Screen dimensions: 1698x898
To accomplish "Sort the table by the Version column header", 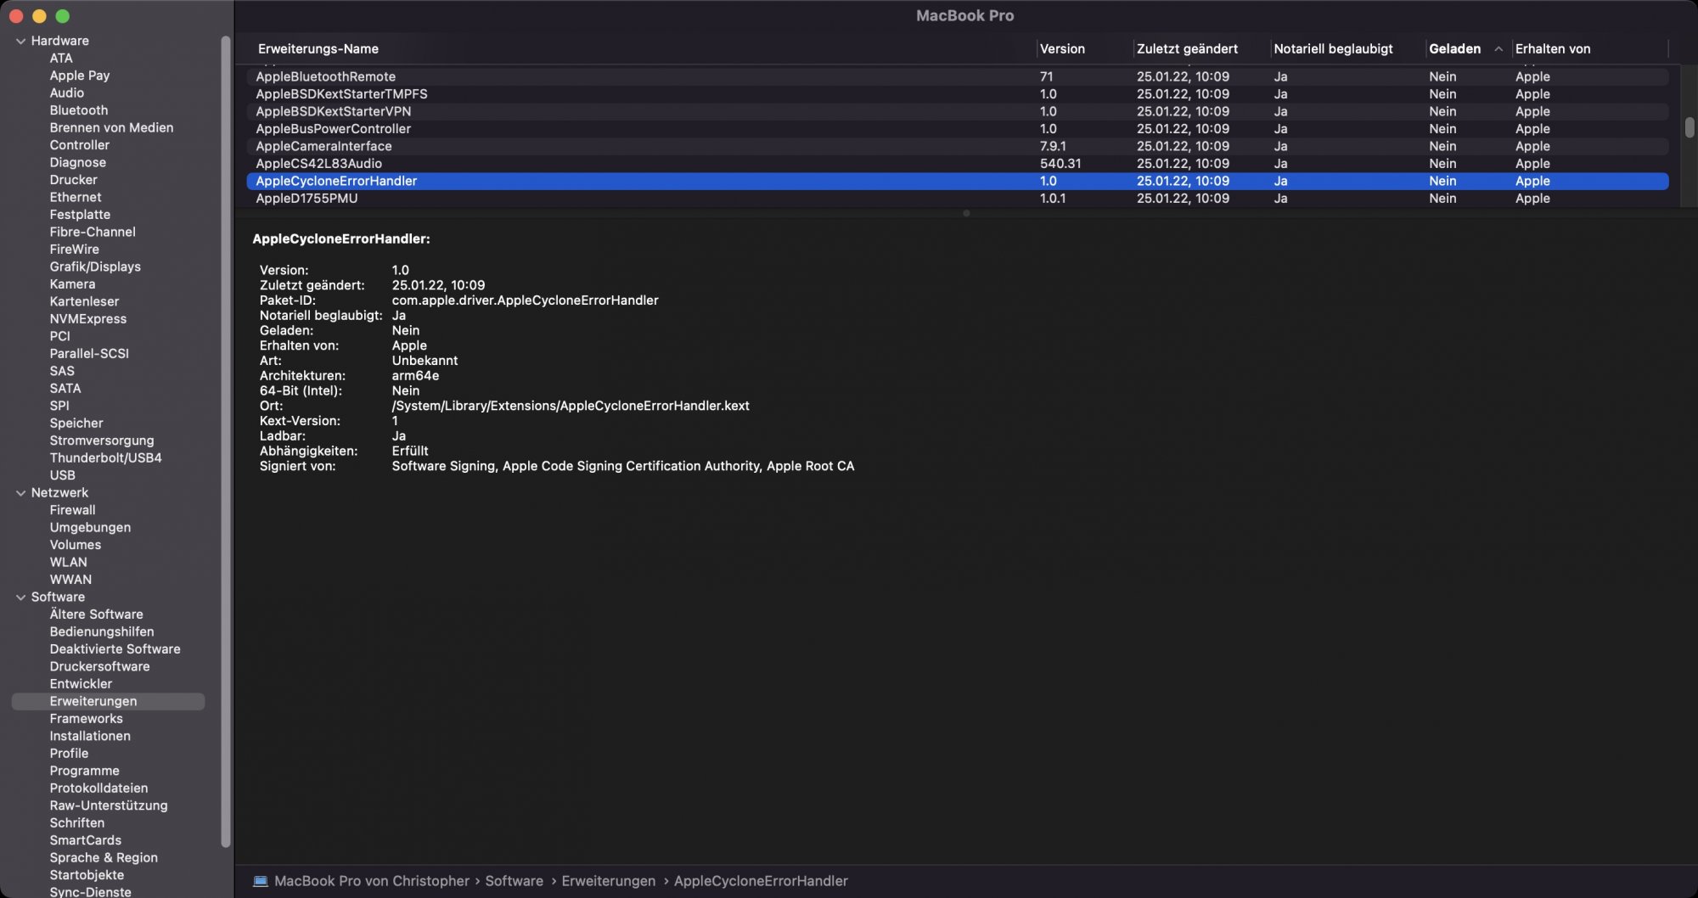I will [1062, 48].
